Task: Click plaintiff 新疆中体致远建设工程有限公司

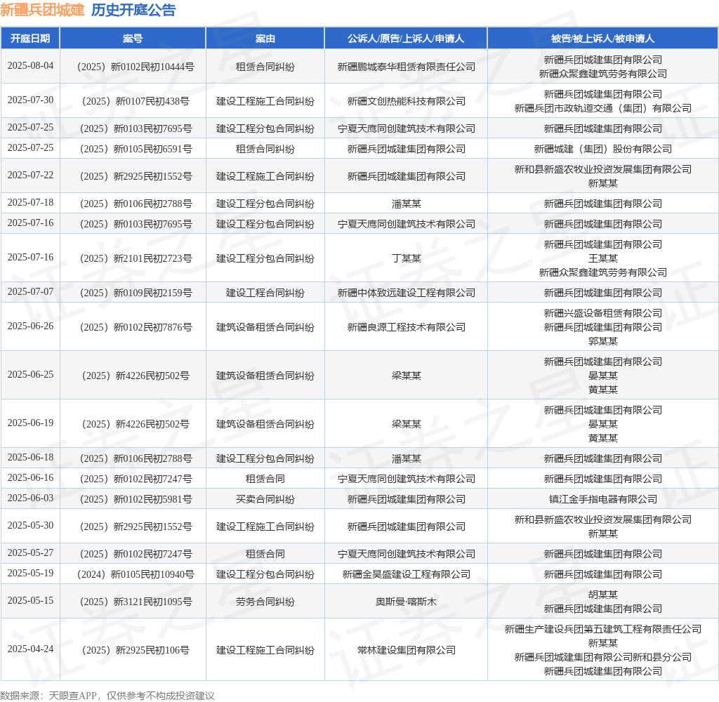Action: pos(407,293)
